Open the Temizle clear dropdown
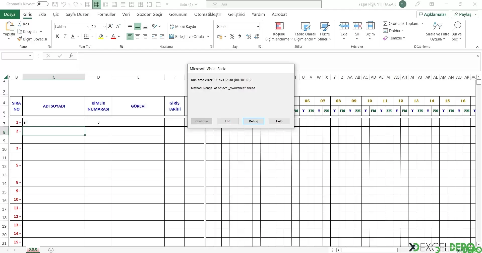This screenshot has width=482, height=253. [394, 38]
